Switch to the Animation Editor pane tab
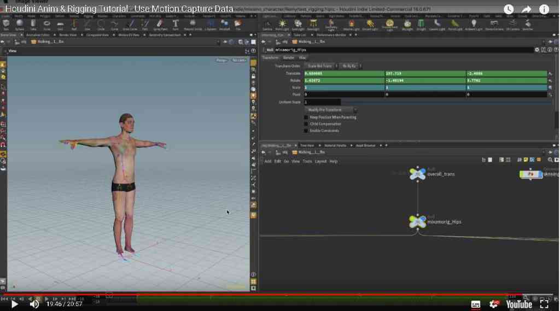560x311 pixels. [38, 35]
